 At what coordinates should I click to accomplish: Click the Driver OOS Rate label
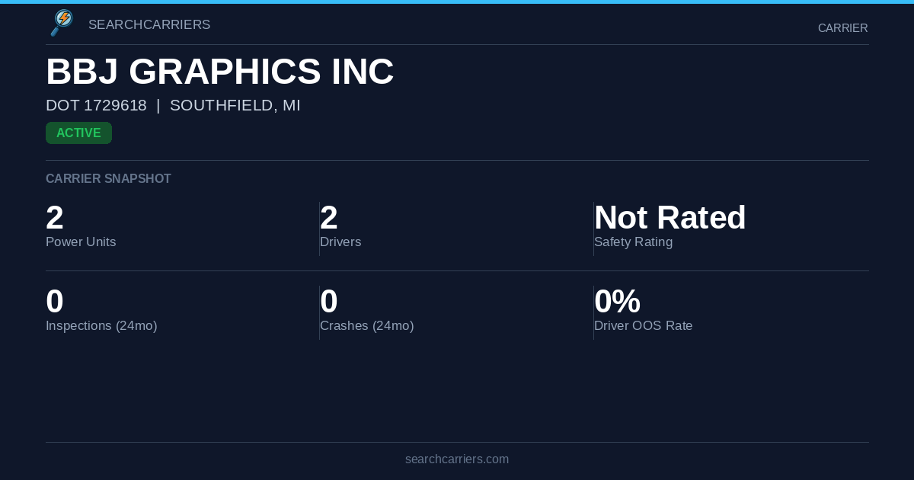click(643, 326)
